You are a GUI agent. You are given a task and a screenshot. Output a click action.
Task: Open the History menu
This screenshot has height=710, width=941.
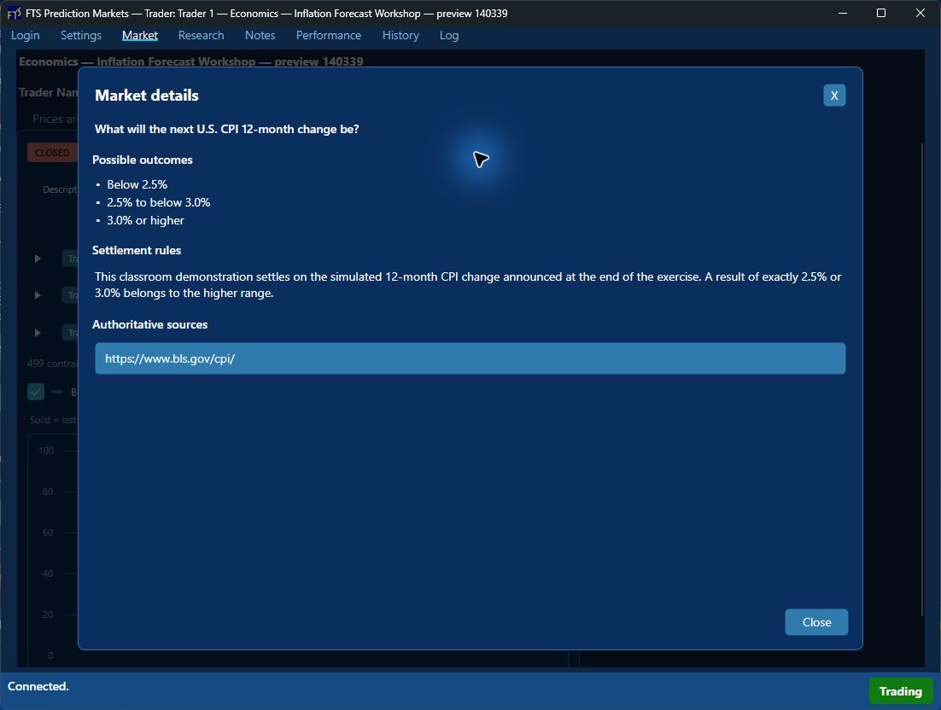click(400, 35)
